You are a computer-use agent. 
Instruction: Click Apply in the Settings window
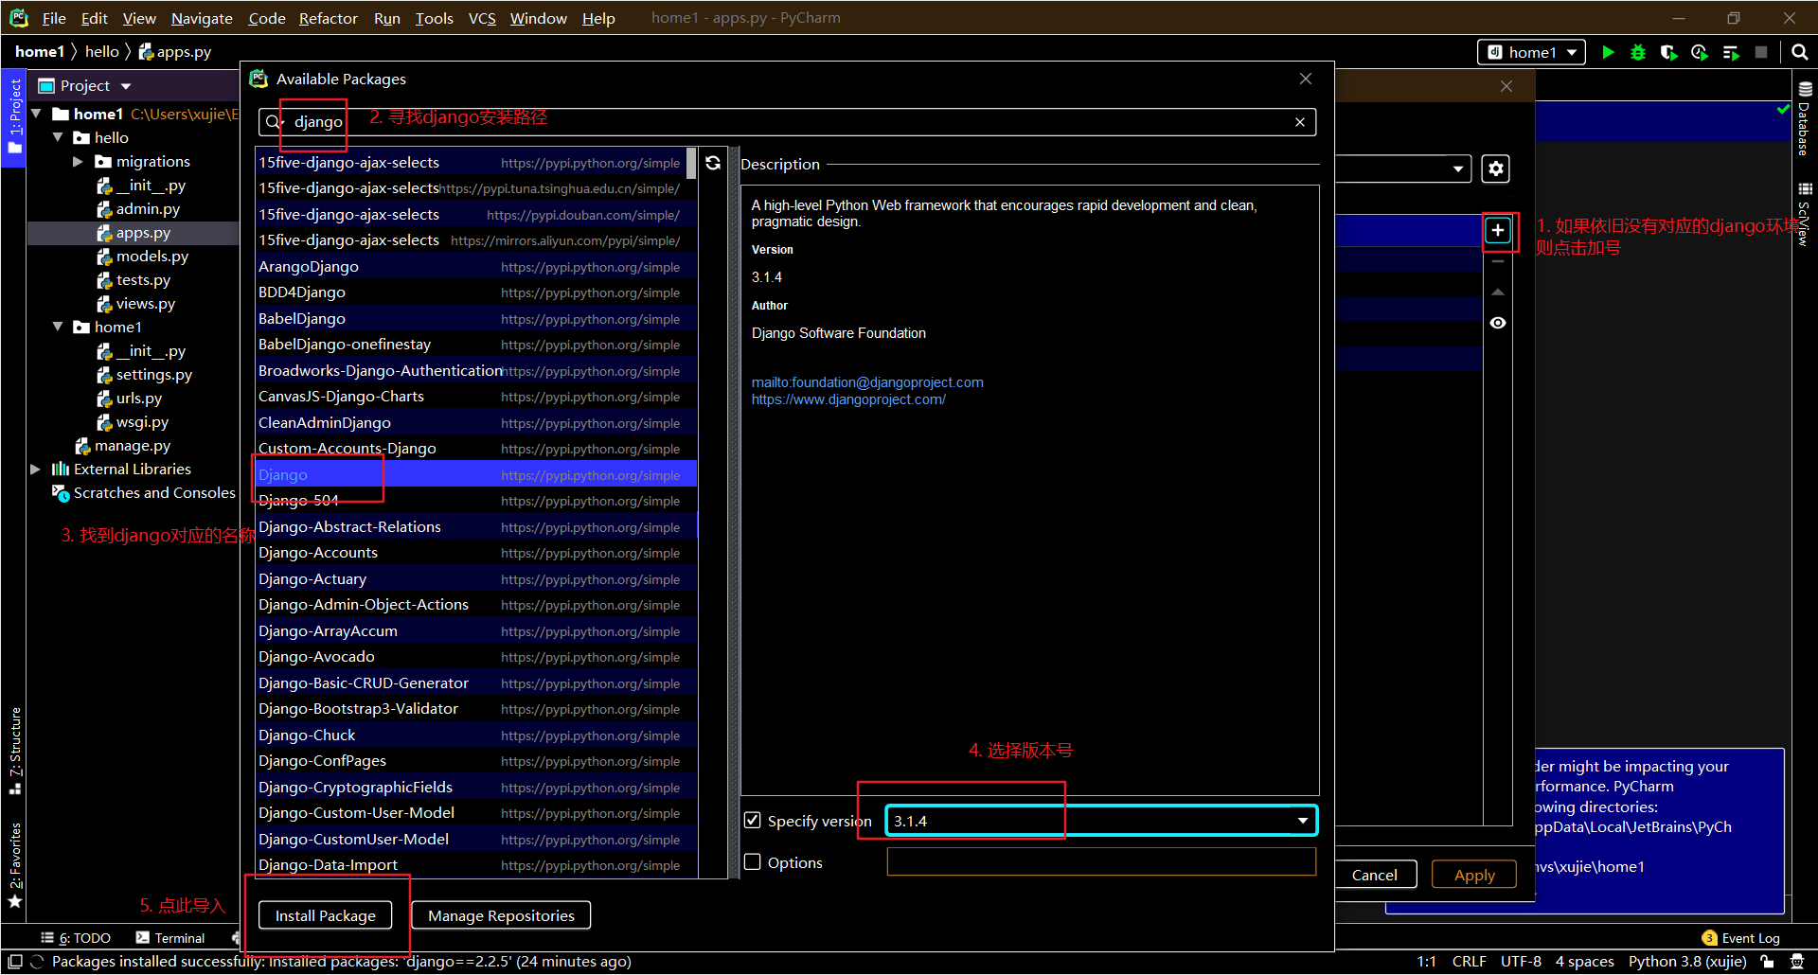pyautogui.click(x=1474, y=875)
